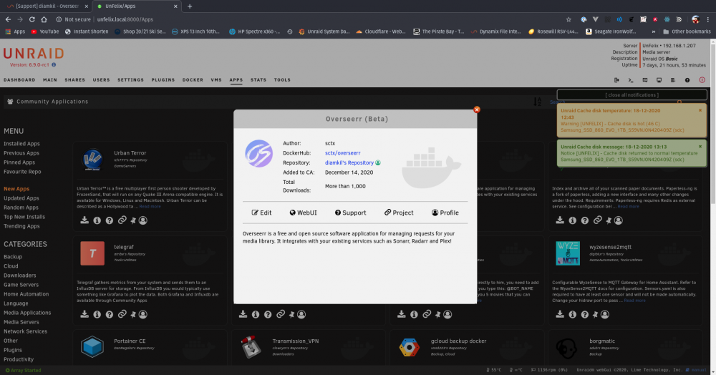This screenshot has height=375, width=716.
Task: Open a new browser tab
Action: [x=190, y=6]
